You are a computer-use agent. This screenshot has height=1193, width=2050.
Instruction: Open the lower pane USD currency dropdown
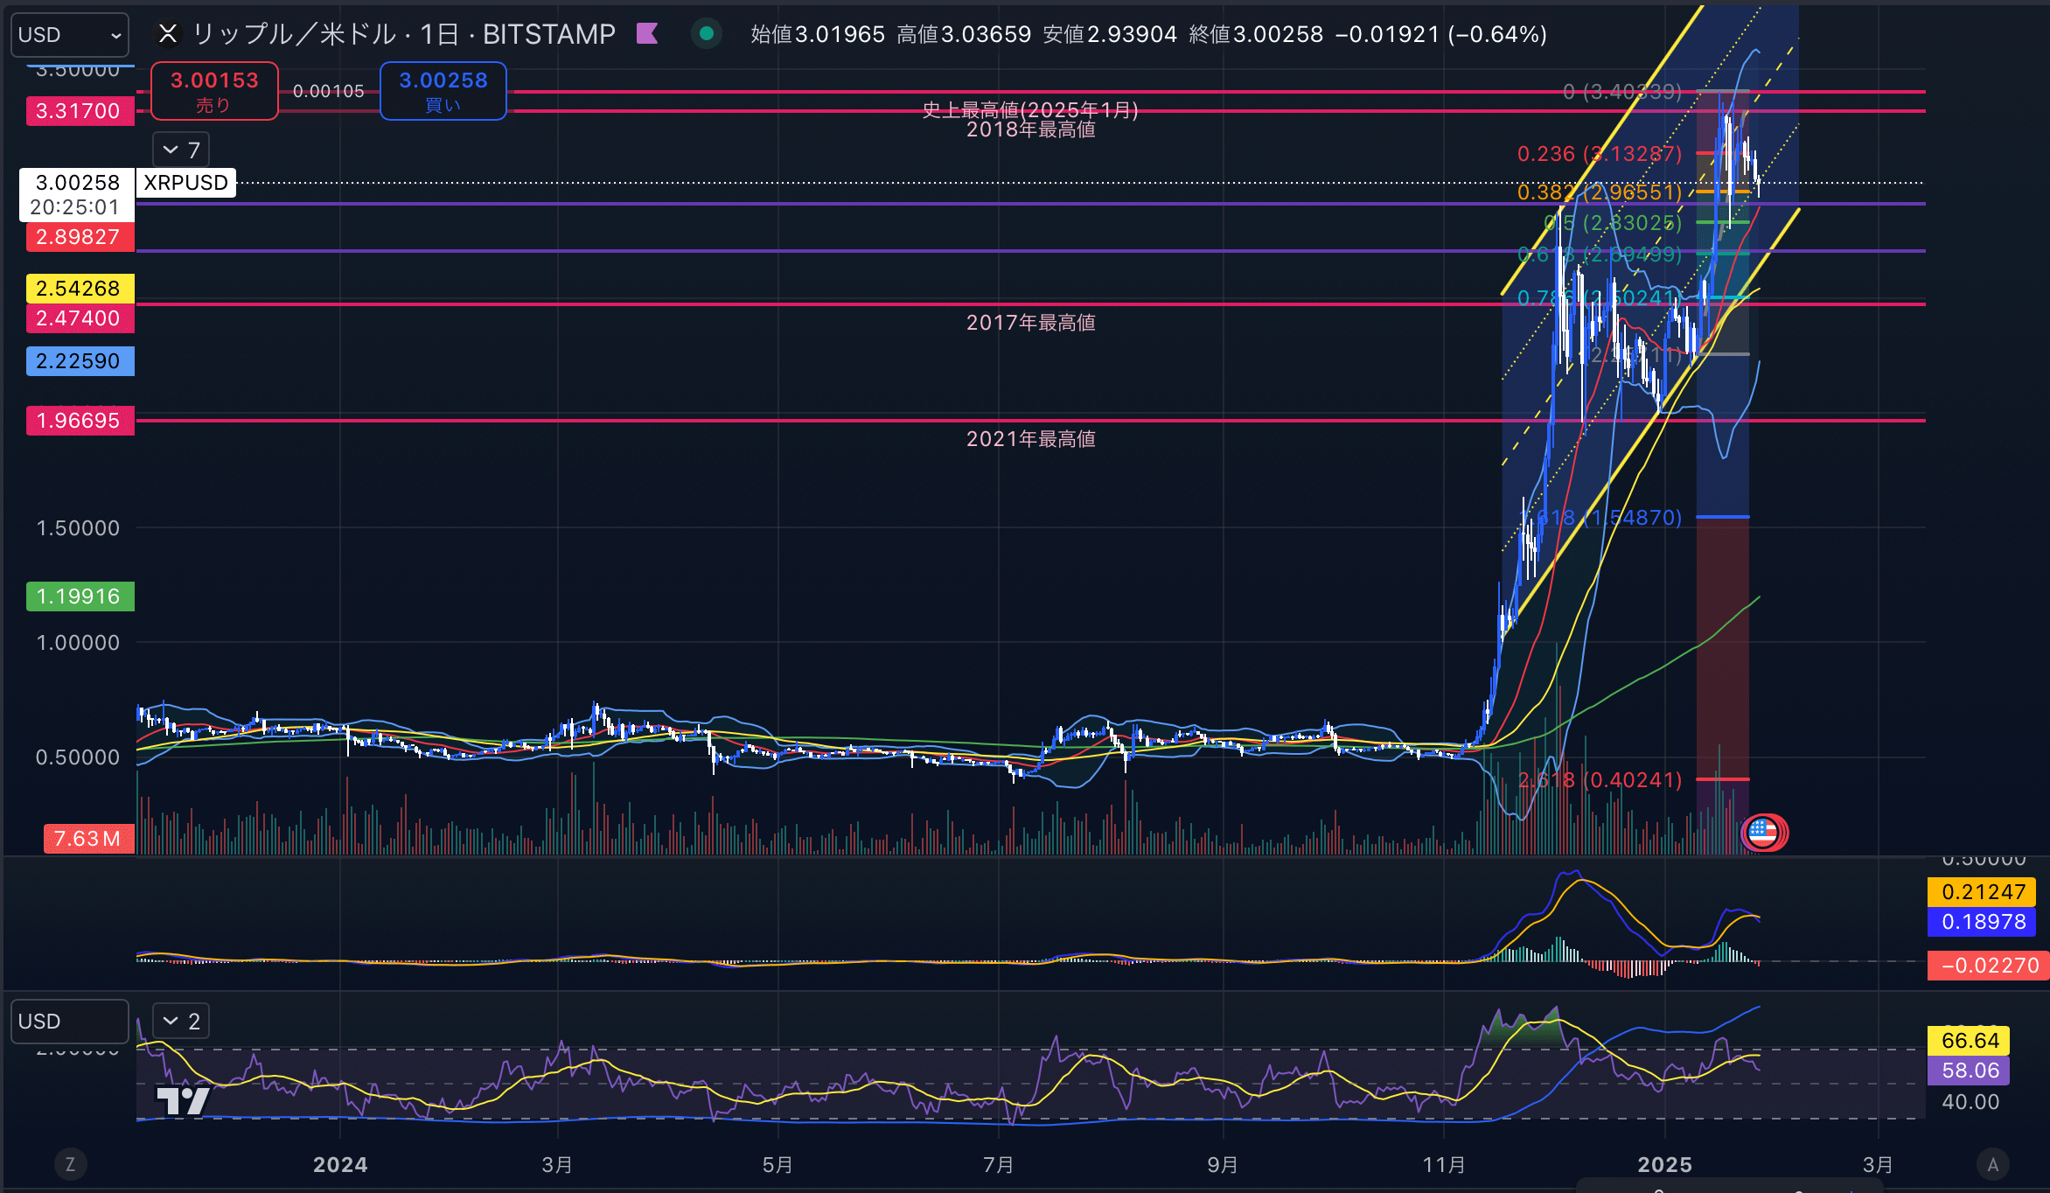coord(69,1022)
